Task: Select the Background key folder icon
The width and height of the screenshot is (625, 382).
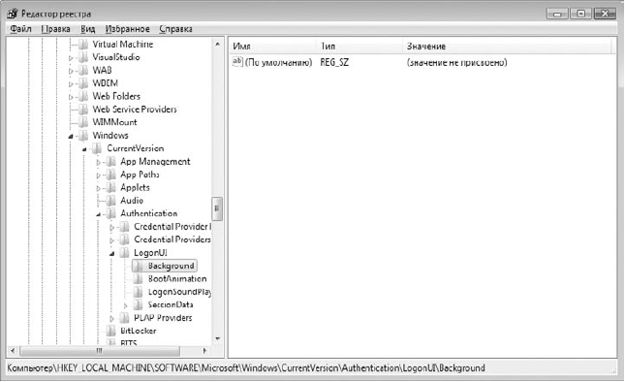Action: (138, 266)
